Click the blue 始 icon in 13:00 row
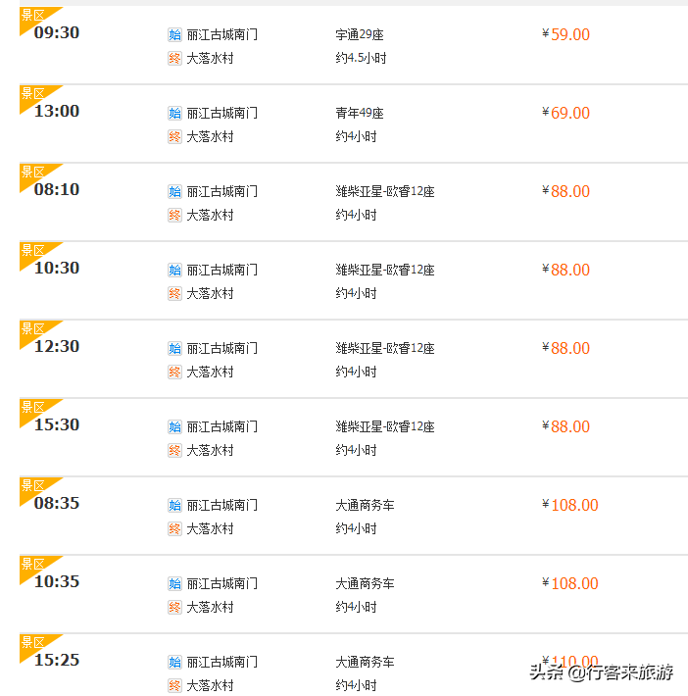 click(x=174, y=113)
